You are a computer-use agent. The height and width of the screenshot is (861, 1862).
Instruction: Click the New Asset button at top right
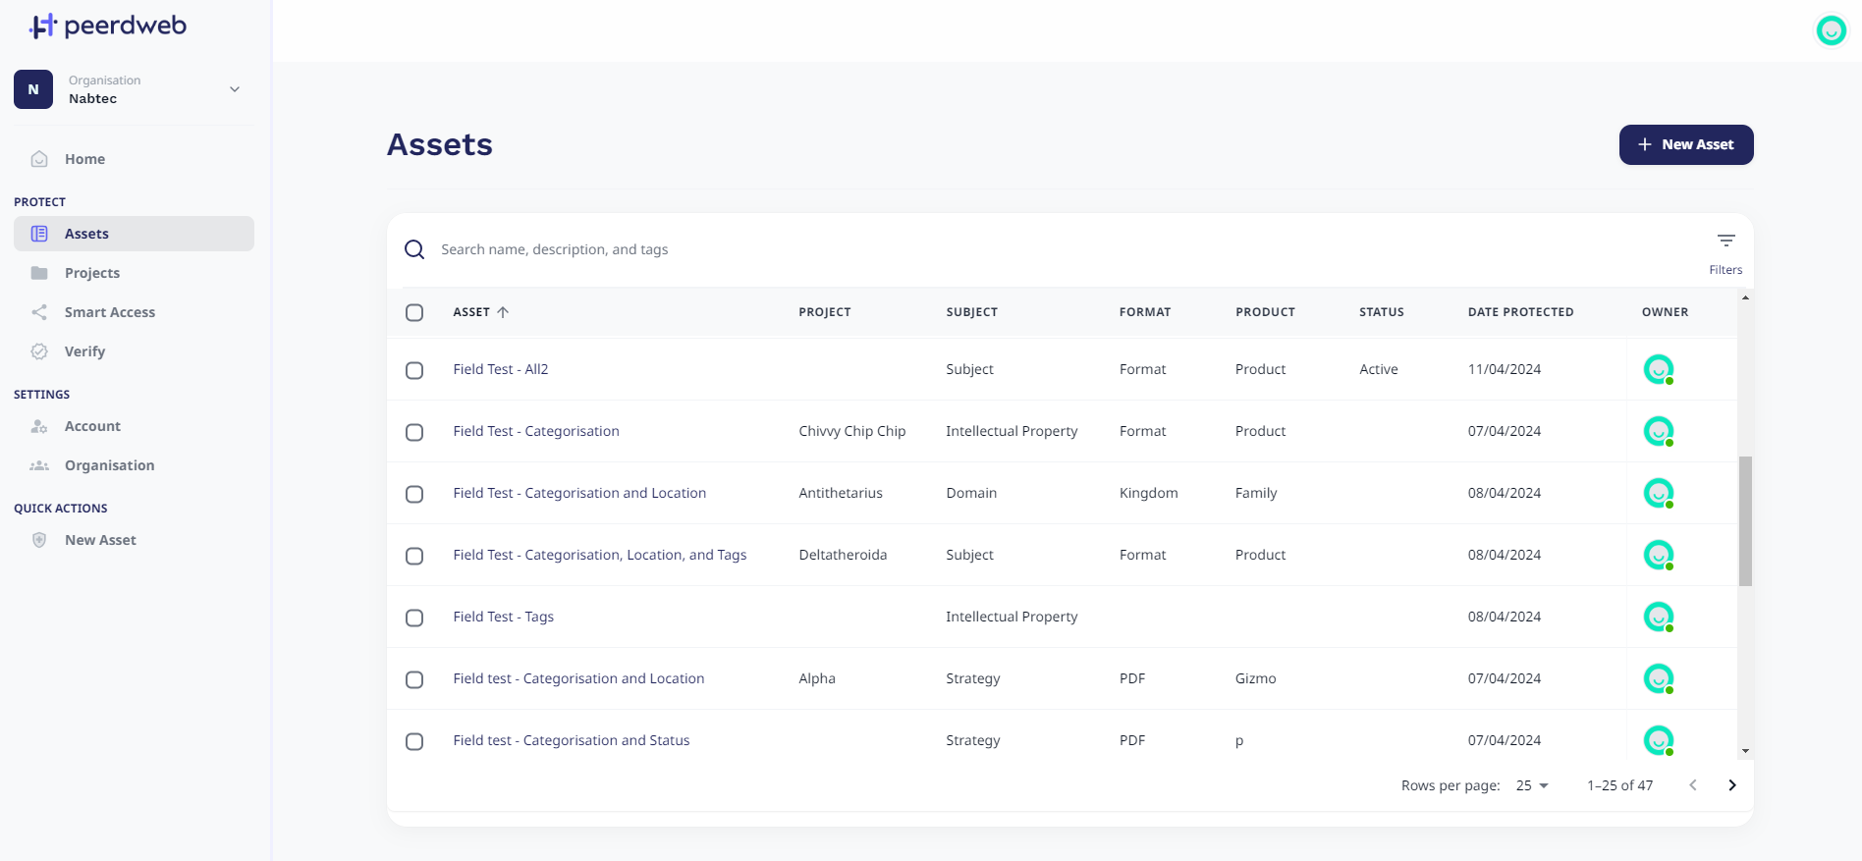click(1686, 144)
